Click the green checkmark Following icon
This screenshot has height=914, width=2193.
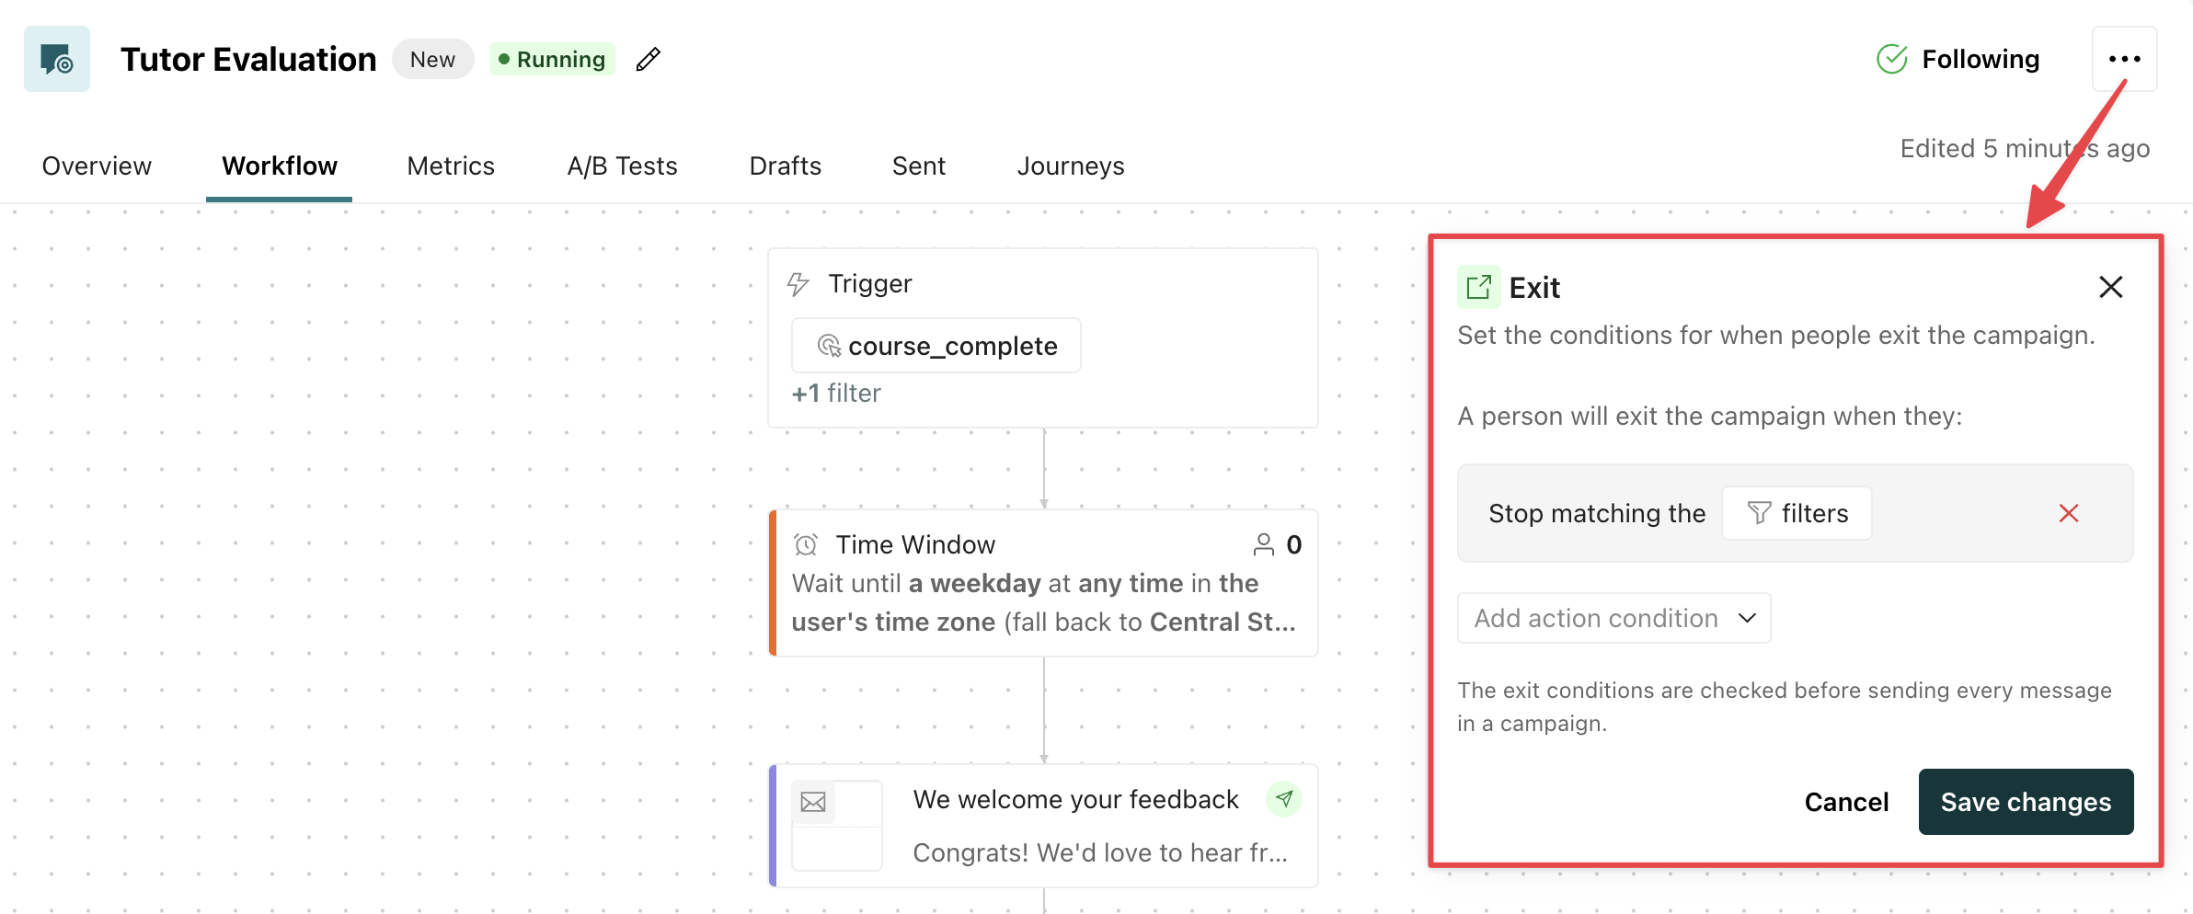pos(1892,59)
